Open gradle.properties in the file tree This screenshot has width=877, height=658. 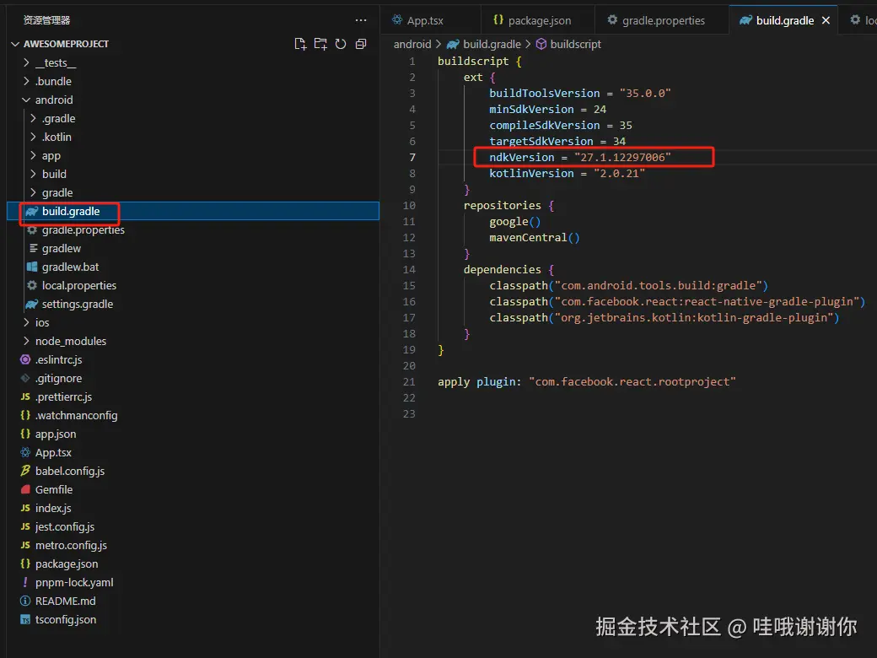(193, 230)
